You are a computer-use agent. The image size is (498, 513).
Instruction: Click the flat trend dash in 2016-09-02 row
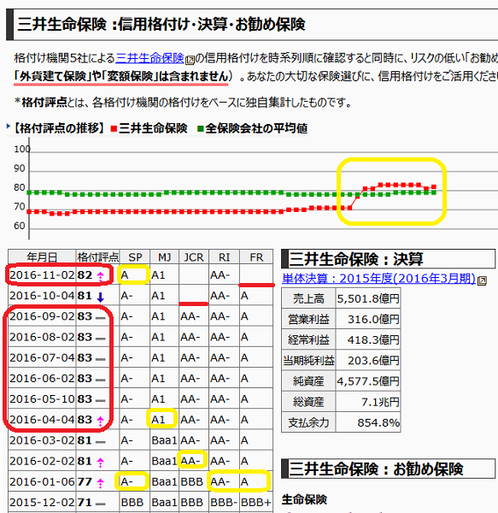tap(101, 318)
